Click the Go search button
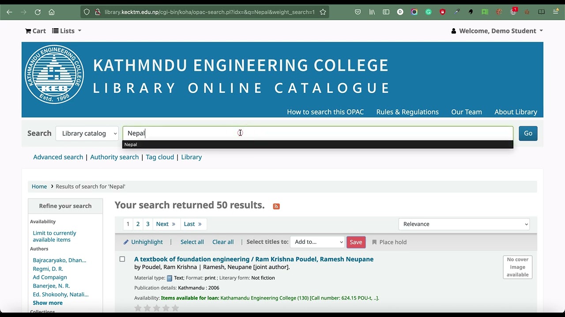Image resolution: width=565 pixels, height=317 pixels. click(528, 133)
